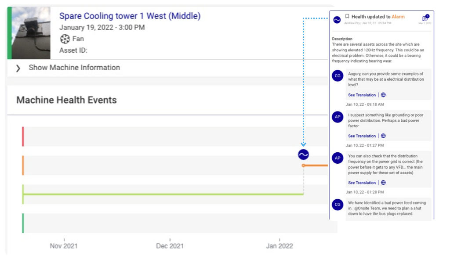Open the cooling tower machine thumbnail photo
450x259 pixels.
coord(31,33)
